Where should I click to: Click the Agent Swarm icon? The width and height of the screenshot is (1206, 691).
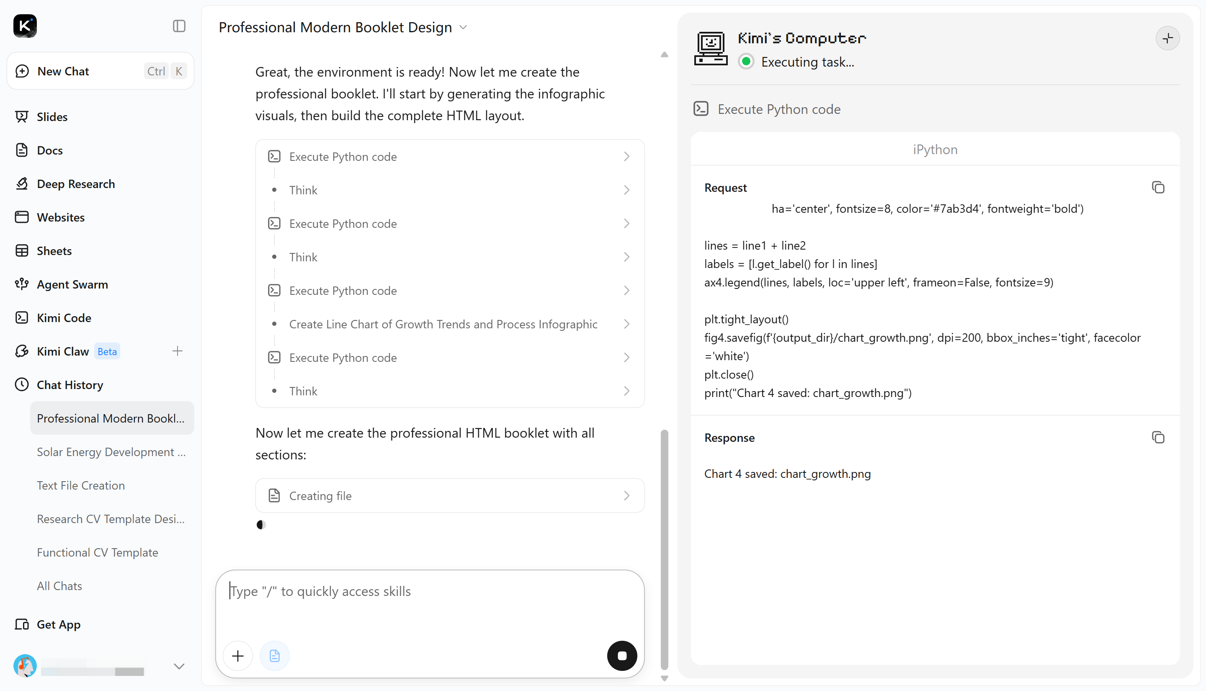(22, 284)
